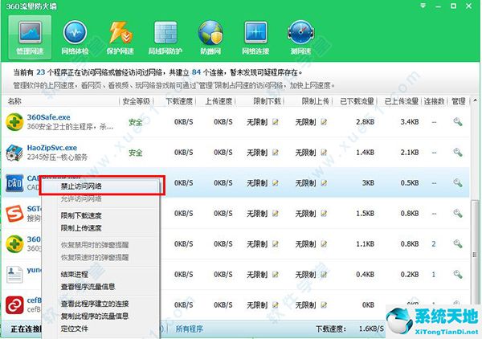Click manage magnifier for HaoZipSvc.exe
The width and height of the screenshot is (482, 339).
(458, 152)
